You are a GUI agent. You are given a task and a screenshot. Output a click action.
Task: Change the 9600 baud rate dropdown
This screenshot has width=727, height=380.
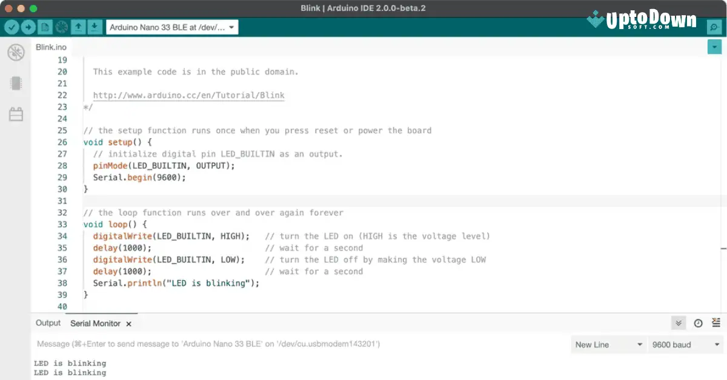pyautogui.click(x=684, y=344)
